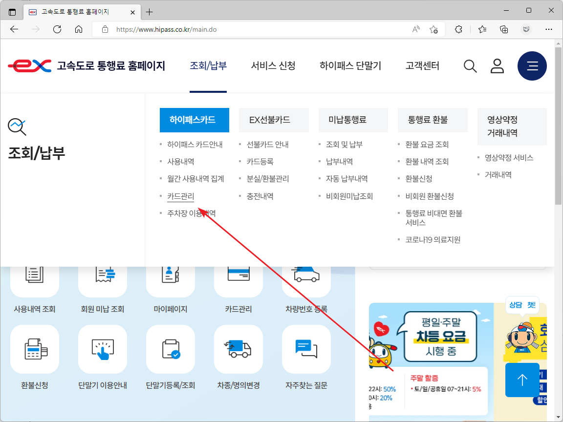Open the collections icon
The height and width of the screenshot is (422, 563).
point(504,29)
